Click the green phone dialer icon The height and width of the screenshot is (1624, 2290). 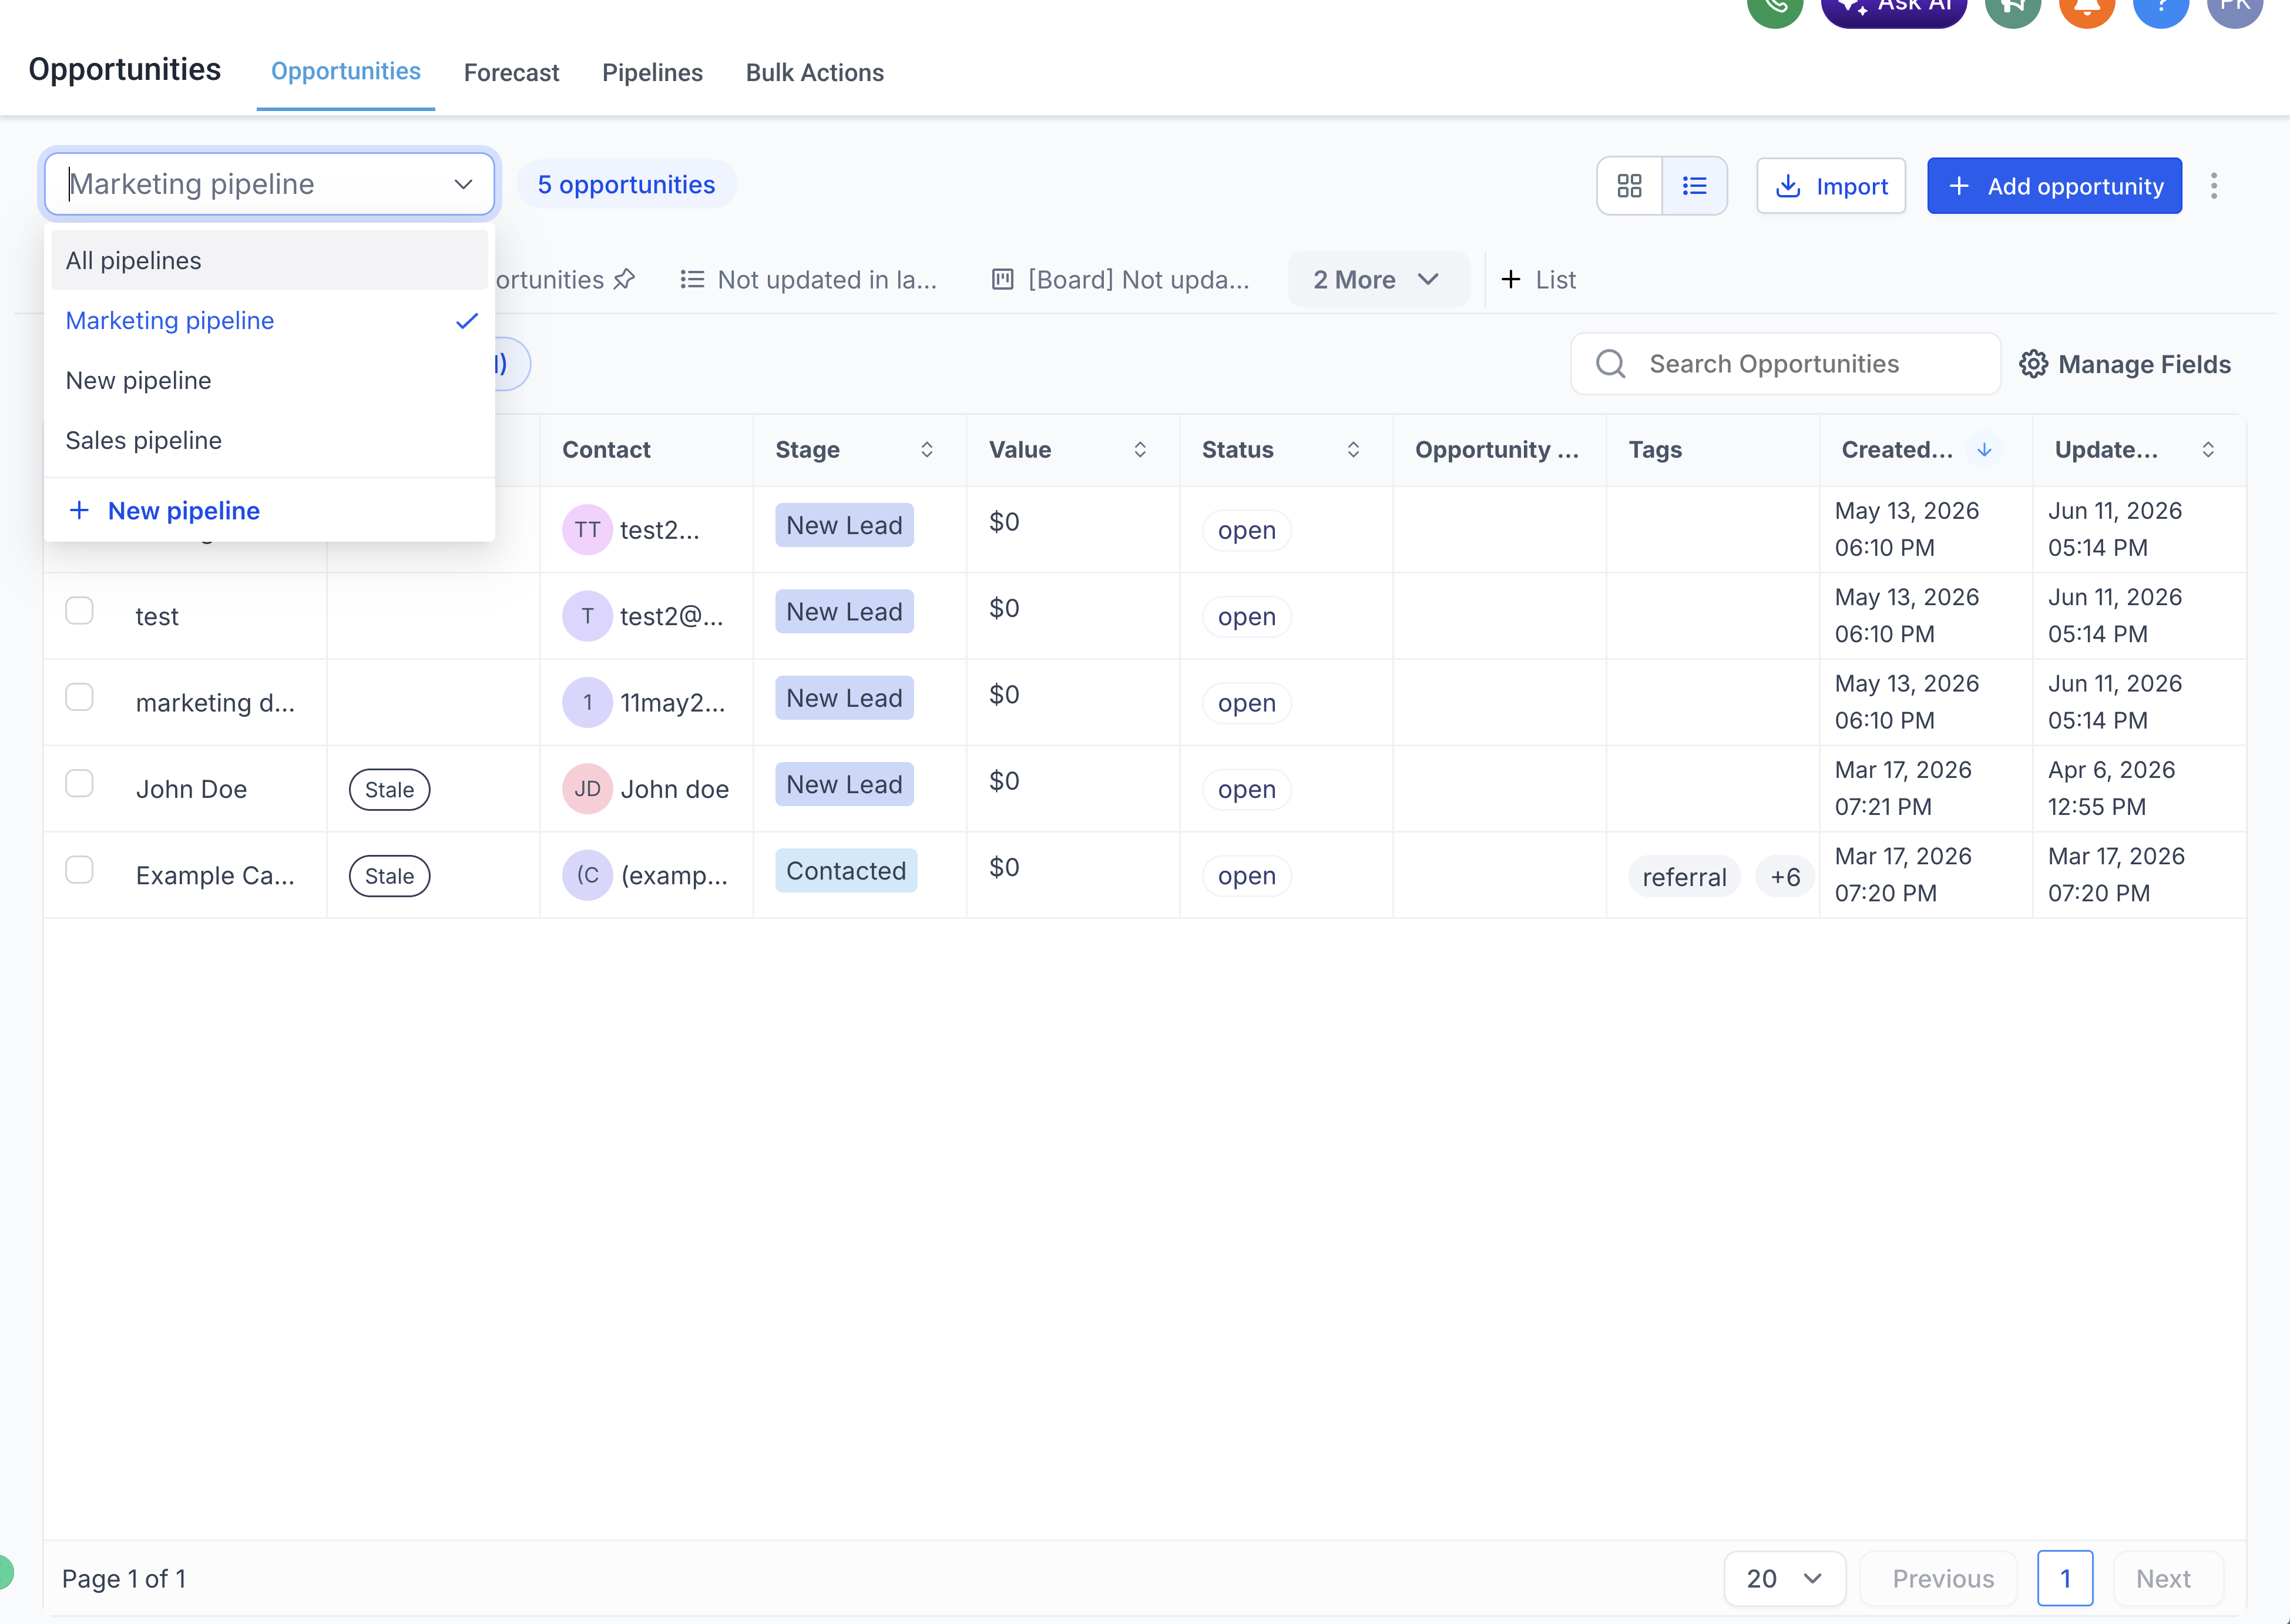tap(1775, 5)
